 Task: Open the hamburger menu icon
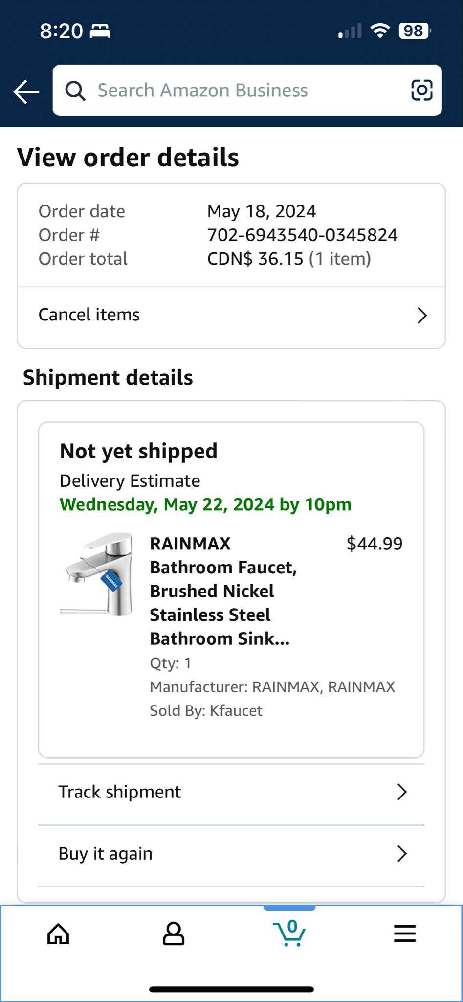coord(405,934)
